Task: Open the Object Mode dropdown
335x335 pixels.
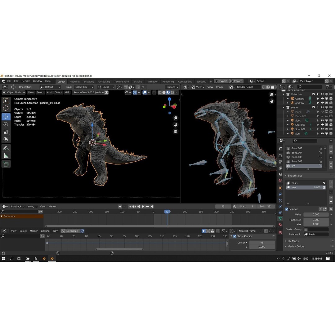Action: 14,92
